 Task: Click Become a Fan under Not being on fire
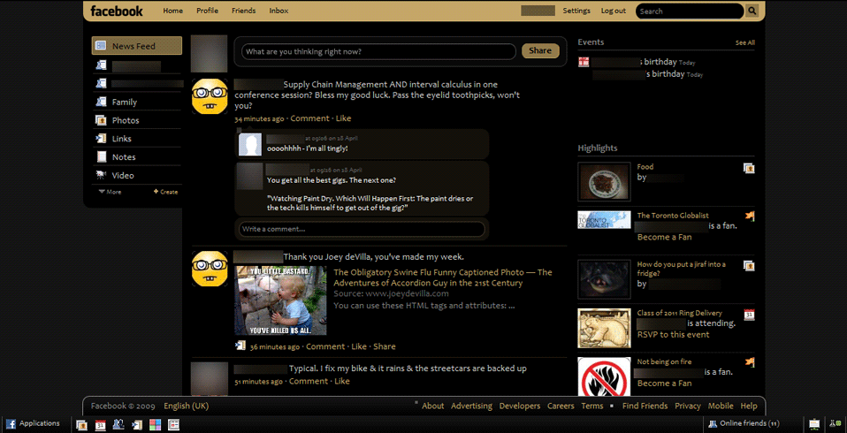pos(664,383)
